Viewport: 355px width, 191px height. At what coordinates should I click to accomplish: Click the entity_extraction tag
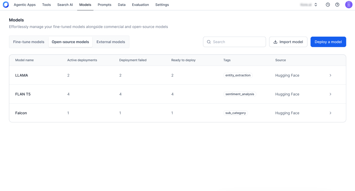(x=238, y=75)
